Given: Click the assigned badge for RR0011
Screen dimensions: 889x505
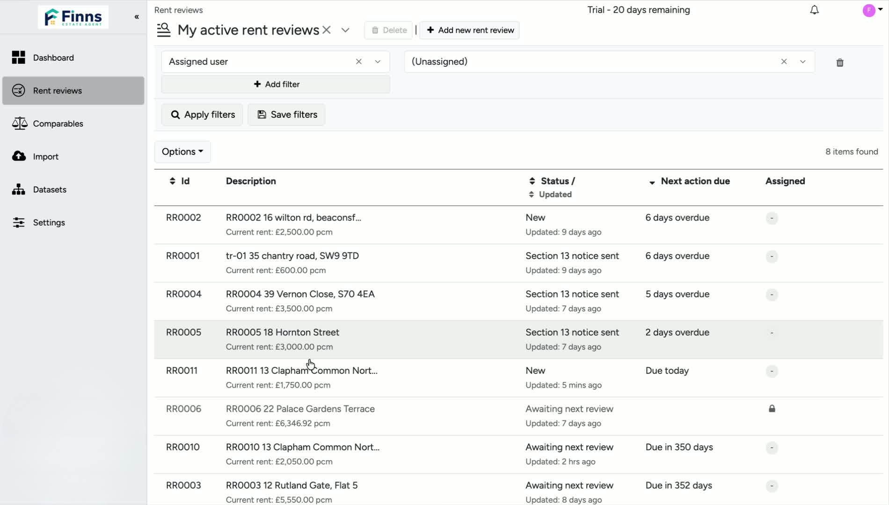Looking at the screenshot, I should point(772,371).
